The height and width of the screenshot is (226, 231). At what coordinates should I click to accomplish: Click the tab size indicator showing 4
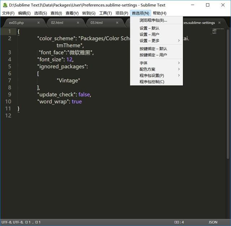pos(179,222)
